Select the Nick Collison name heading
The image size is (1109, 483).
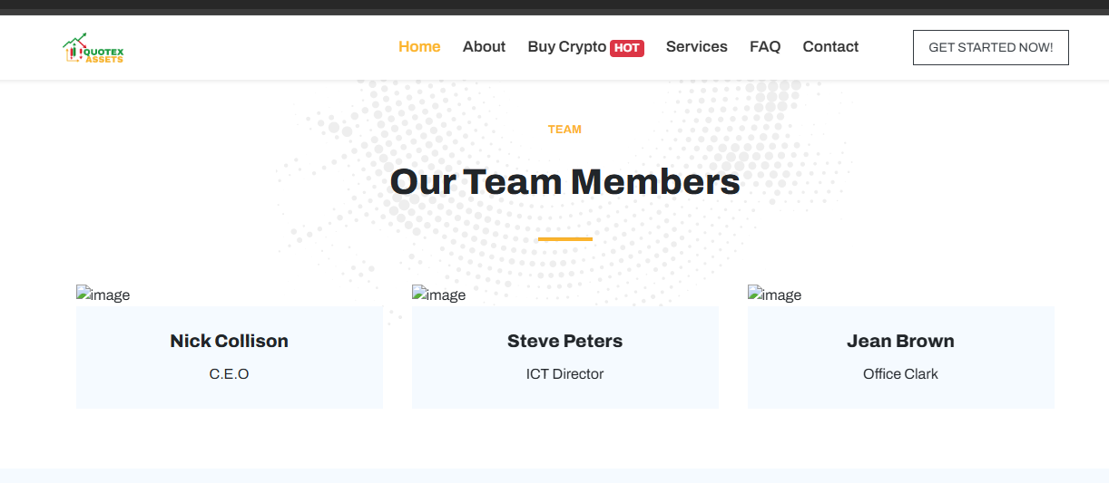click(229, 341)
